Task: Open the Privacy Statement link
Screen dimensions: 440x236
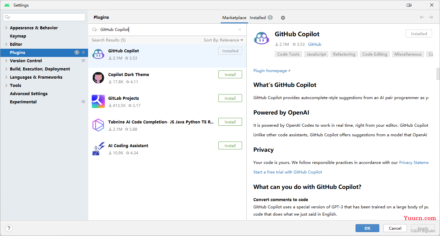Action: pyautogui.click(x=414, y=163)
